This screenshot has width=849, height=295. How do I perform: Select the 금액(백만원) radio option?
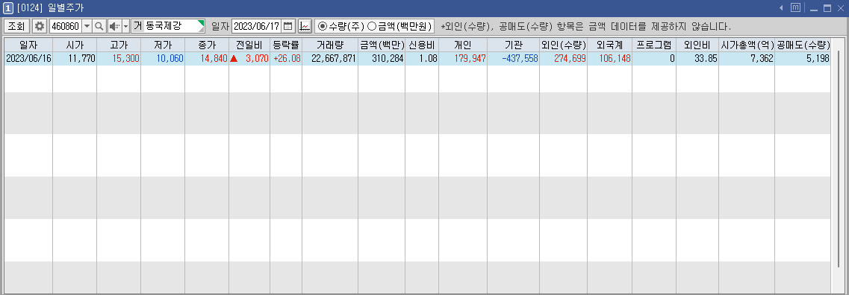click(399, 26)
